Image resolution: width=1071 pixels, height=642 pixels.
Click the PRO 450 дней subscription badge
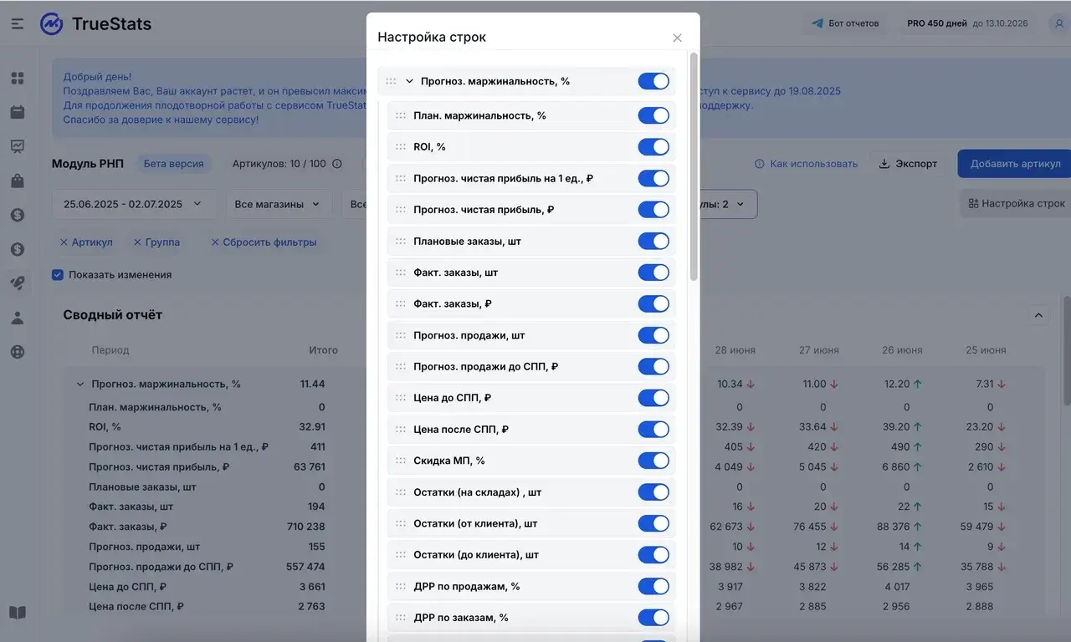[x=967, y=23]
